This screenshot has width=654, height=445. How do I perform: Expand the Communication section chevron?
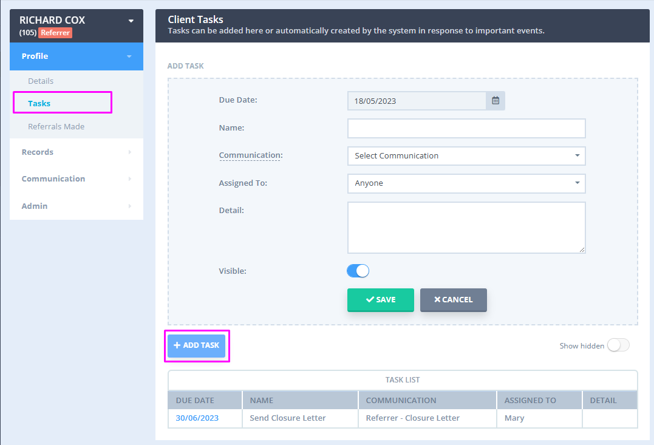(129, 178)
